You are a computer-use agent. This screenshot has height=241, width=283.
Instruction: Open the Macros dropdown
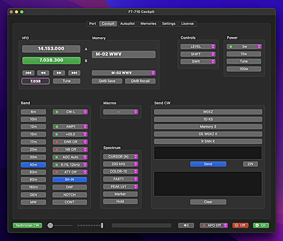point(120,112)
